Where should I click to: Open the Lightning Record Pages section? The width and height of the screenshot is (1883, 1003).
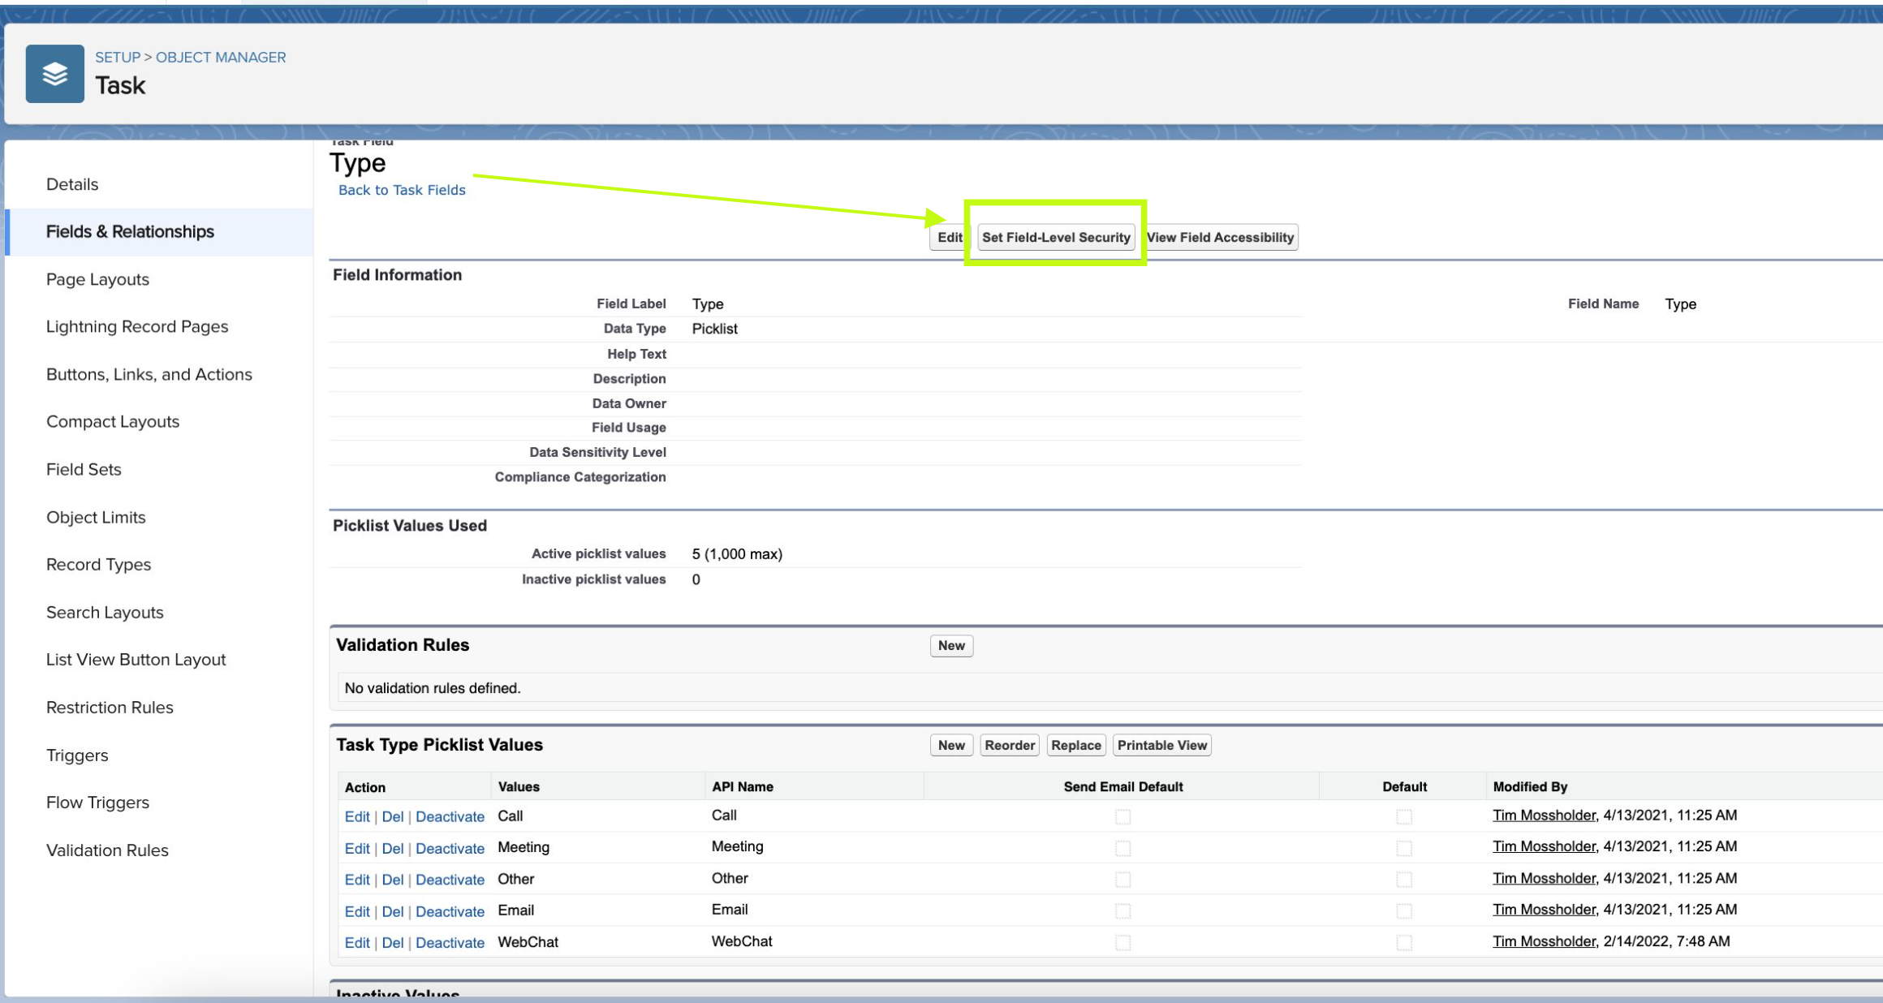(x=136, y=326)
